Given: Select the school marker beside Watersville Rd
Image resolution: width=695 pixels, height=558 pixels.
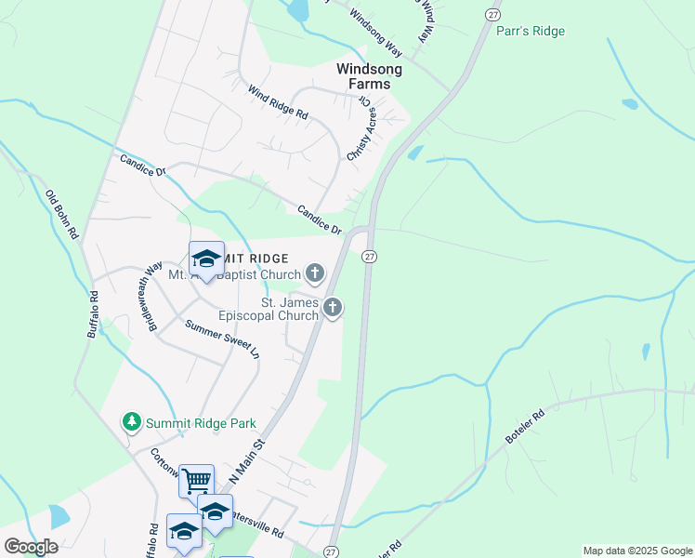Looking at the screenshot, I should click(215, 513).
